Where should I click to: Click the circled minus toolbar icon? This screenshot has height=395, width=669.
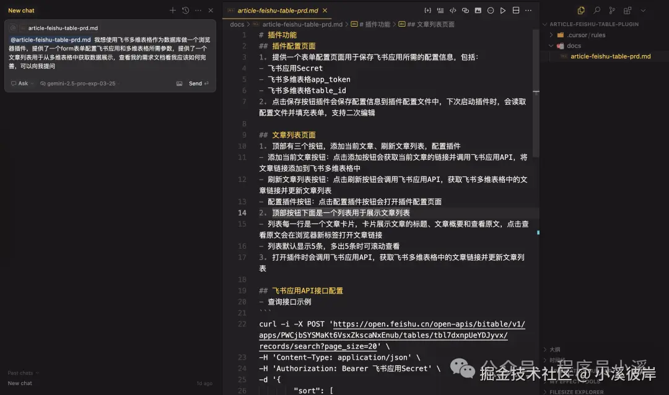[491, 11]
